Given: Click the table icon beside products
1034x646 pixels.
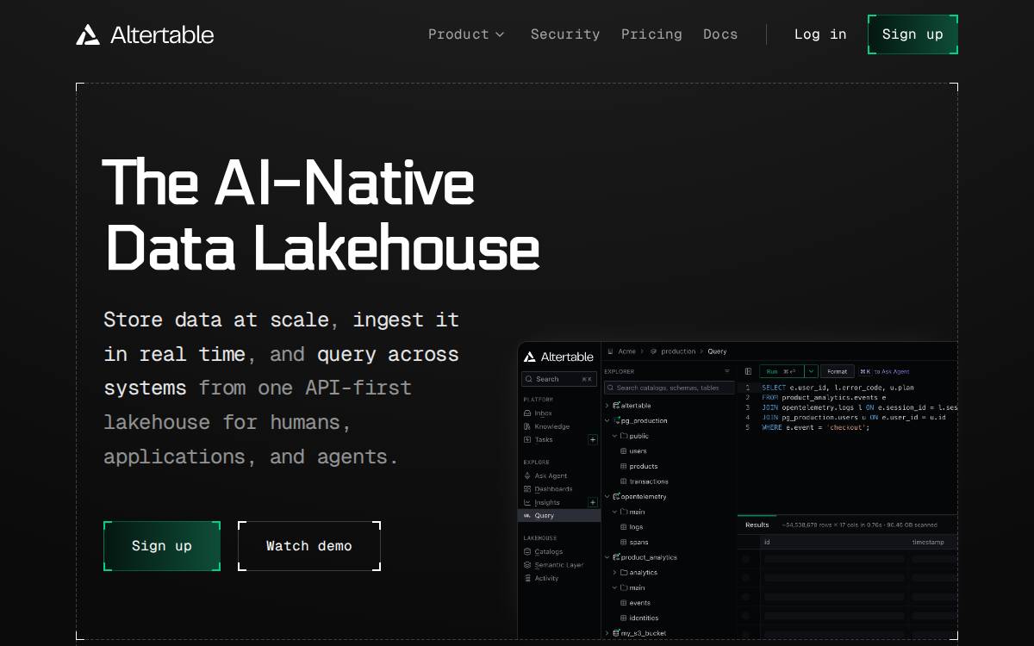Looking at the screenshot, I should pos(624,466).
